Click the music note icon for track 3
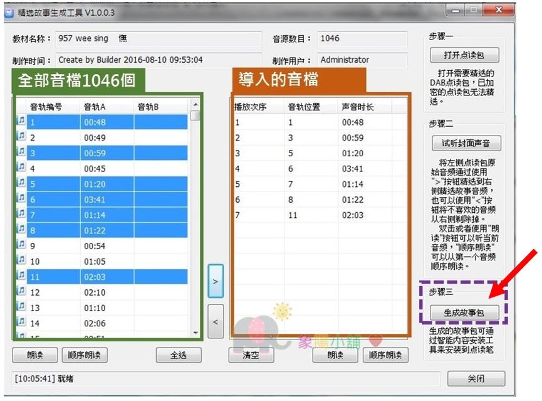 pos(21,152)
